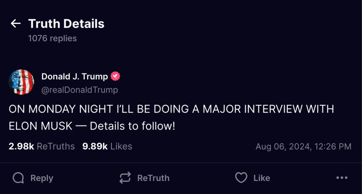Image resolution: width=362 pixels, height=194 pixels.
Task: Click the Truth Details header title
Action: click(66, 24)
